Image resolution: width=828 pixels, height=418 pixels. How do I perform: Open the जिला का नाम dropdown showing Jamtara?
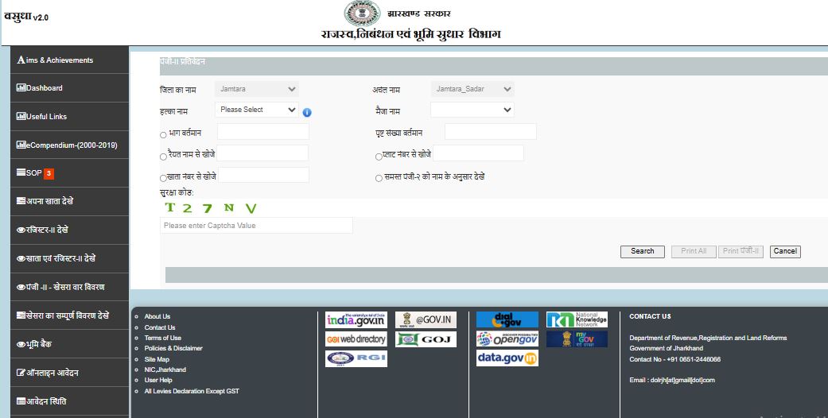tap(257, 89)
